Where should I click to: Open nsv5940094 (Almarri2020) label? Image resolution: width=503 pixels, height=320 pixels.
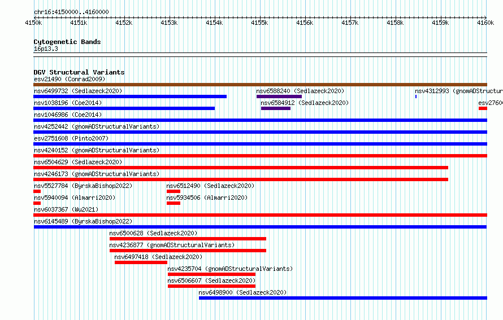[75, 198]
